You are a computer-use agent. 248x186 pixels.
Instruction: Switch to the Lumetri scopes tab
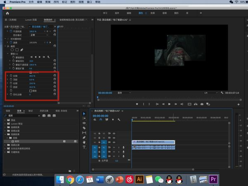(31, 20)
